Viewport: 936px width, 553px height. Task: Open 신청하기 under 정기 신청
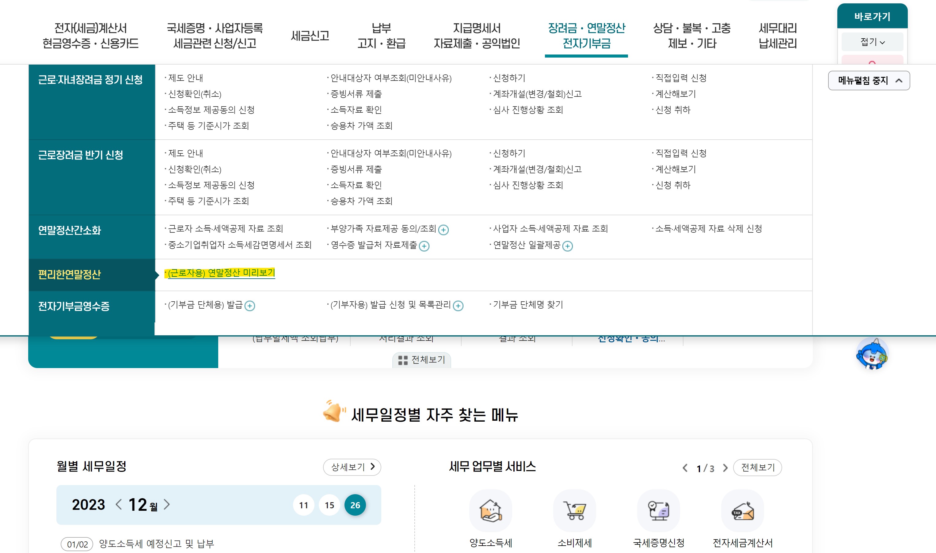(x=509, y=78)
